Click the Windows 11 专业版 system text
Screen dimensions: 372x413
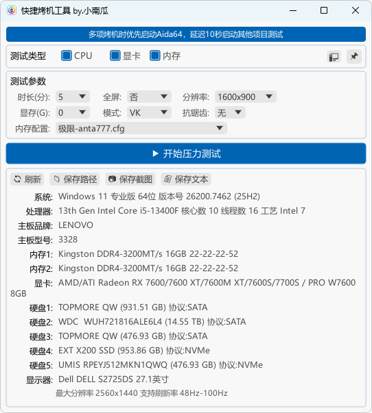pyautogui.click(x=159, y=197)
